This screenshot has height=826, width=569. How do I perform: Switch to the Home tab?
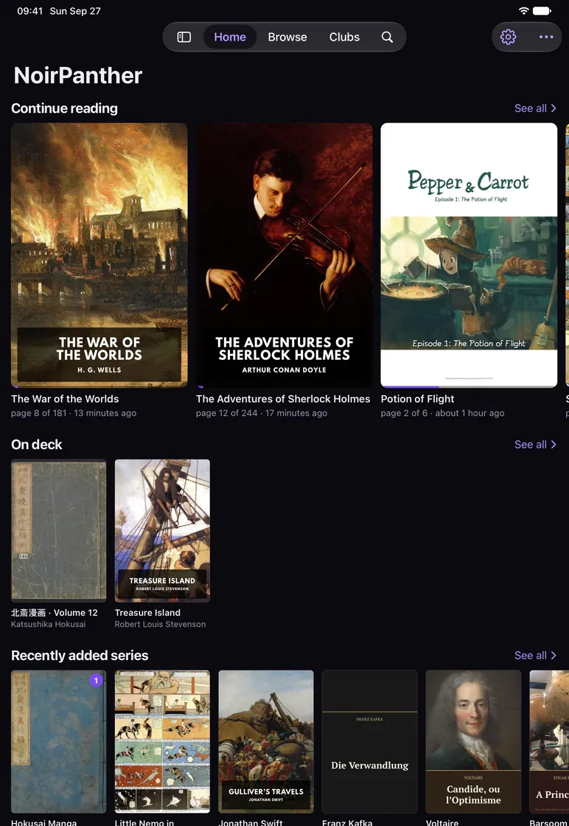pyautogui.click(x=230, y=37)
